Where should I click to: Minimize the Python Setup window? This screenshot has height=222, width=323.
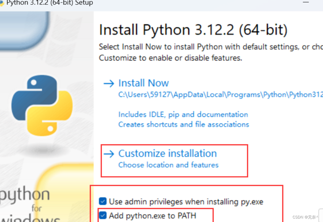click(x=306, y=2)
